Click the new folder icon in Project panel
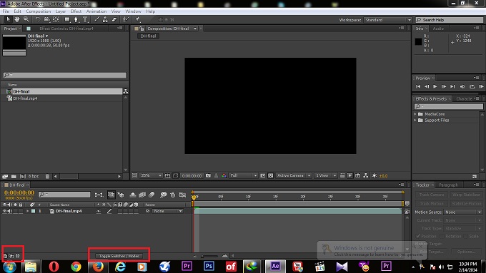The image size is (486, 273). (x=14, y=176)
